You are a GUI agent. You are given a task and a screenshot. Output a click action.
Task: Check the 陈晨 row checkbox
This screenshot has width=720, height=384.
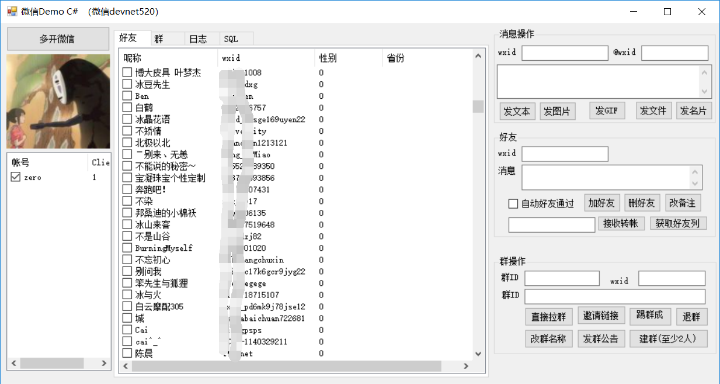point(127,353)
